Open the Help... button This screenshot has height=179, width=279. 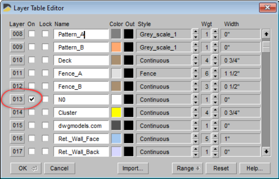tap(254, 168)
